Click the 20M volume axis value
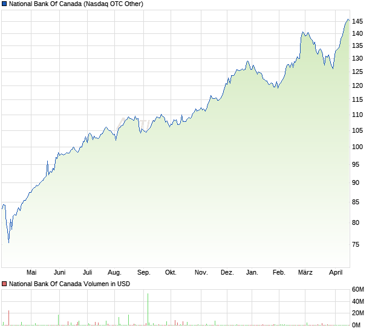Image resolution: width=375 pixels, height=331 pixels. [358, 313]
